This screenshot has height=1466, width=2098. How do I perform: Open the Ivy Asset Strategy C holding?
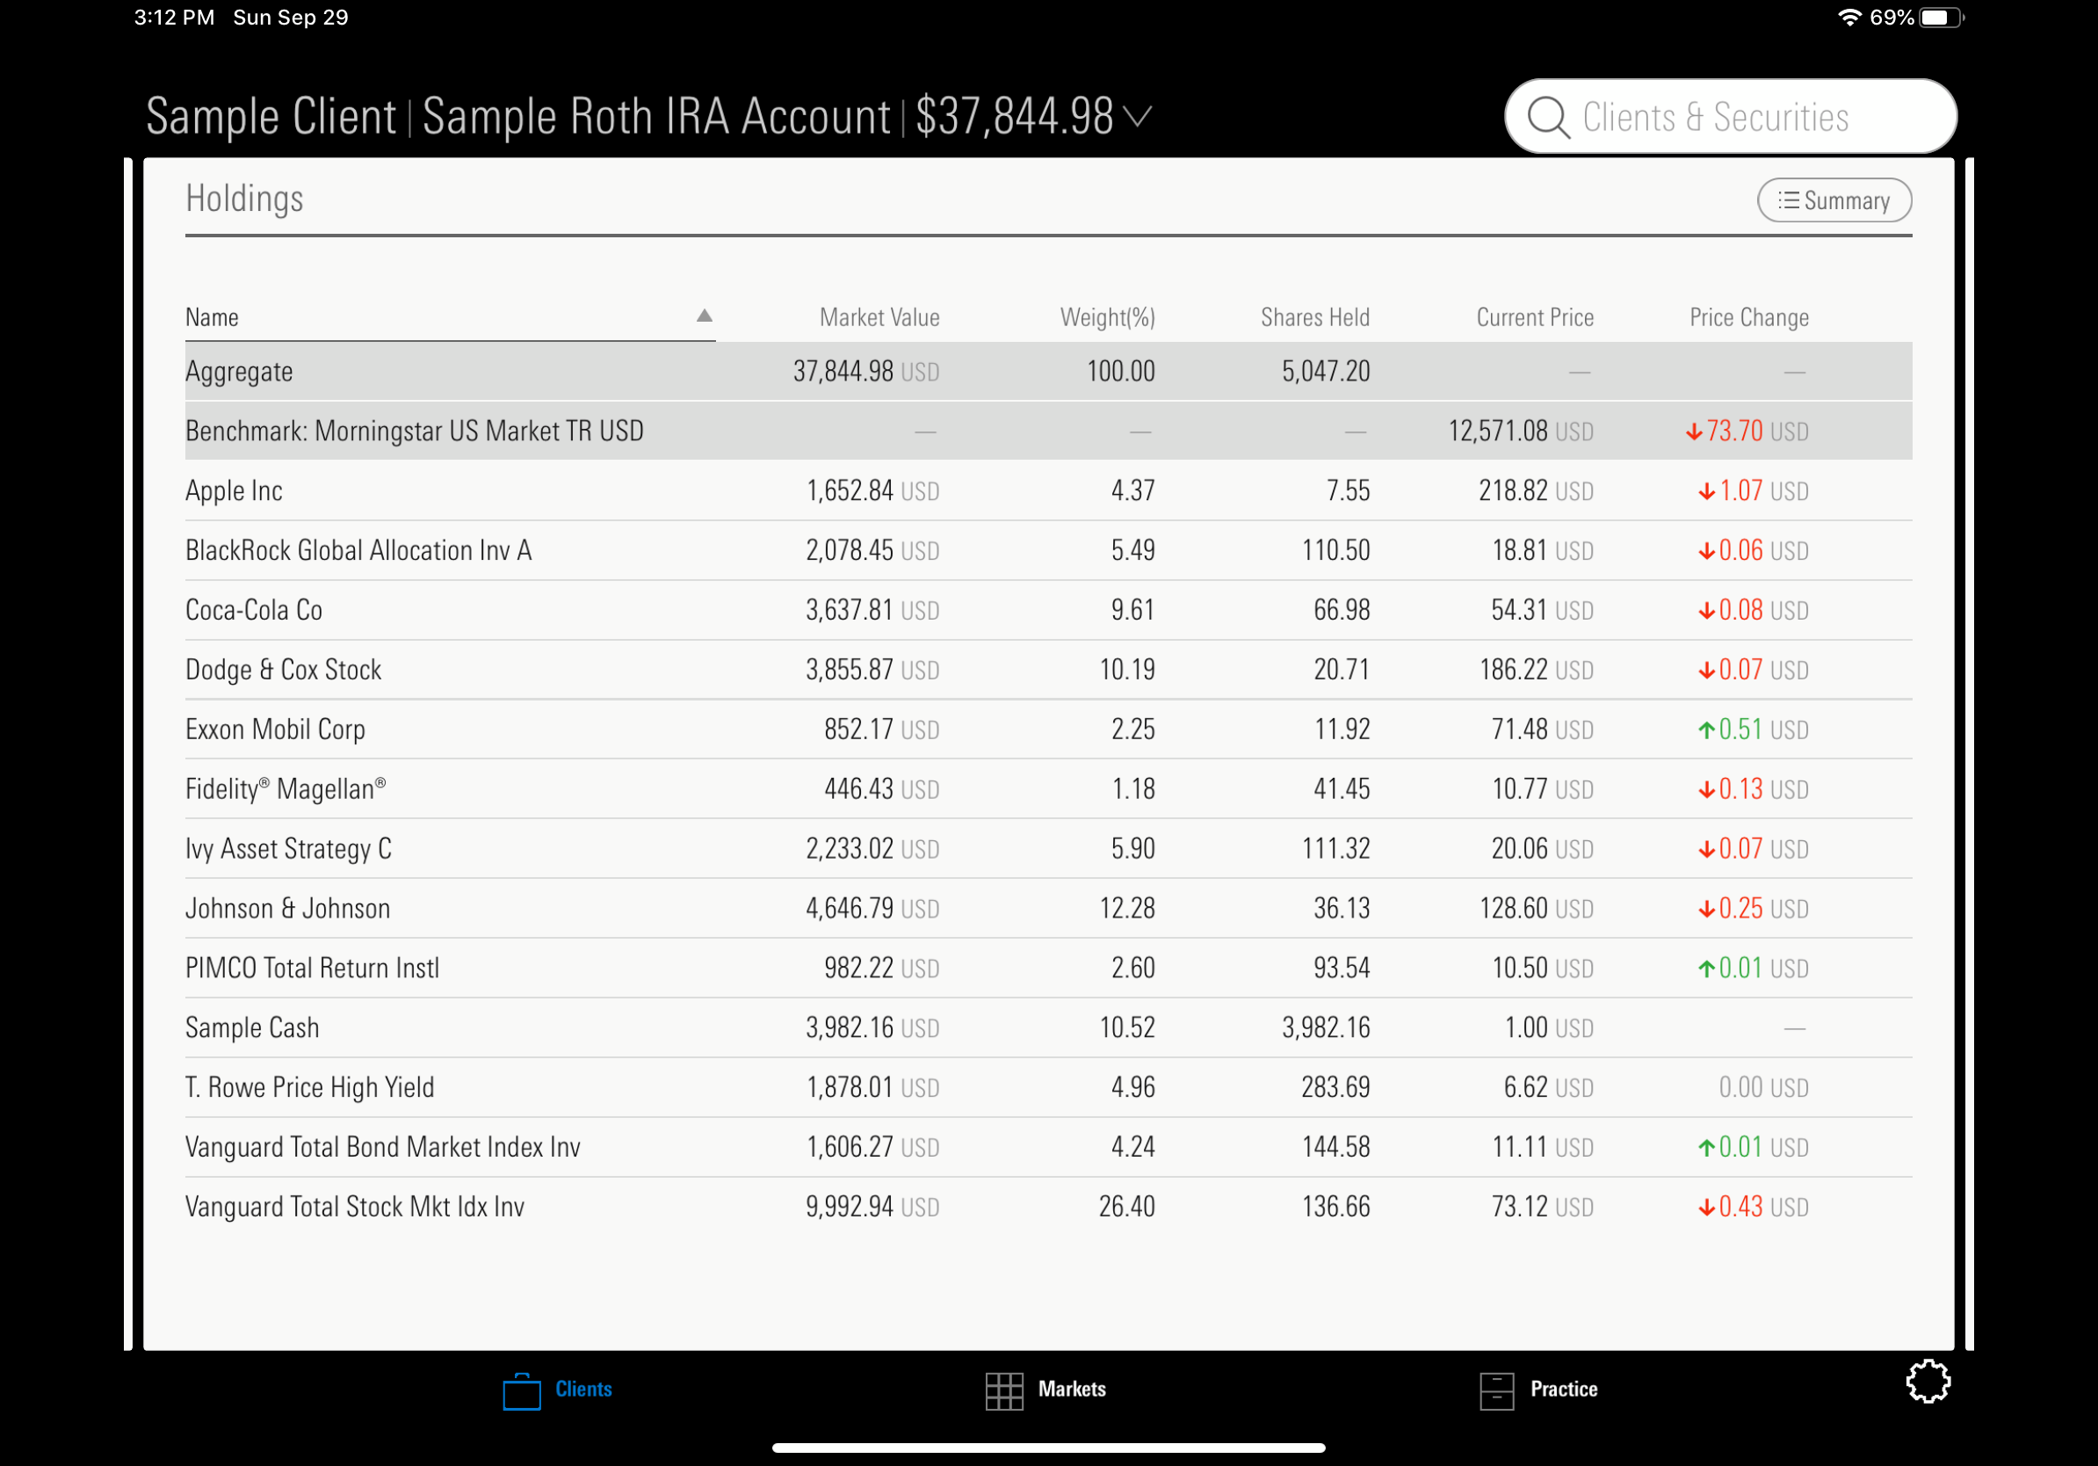[x=1048, y=849]
